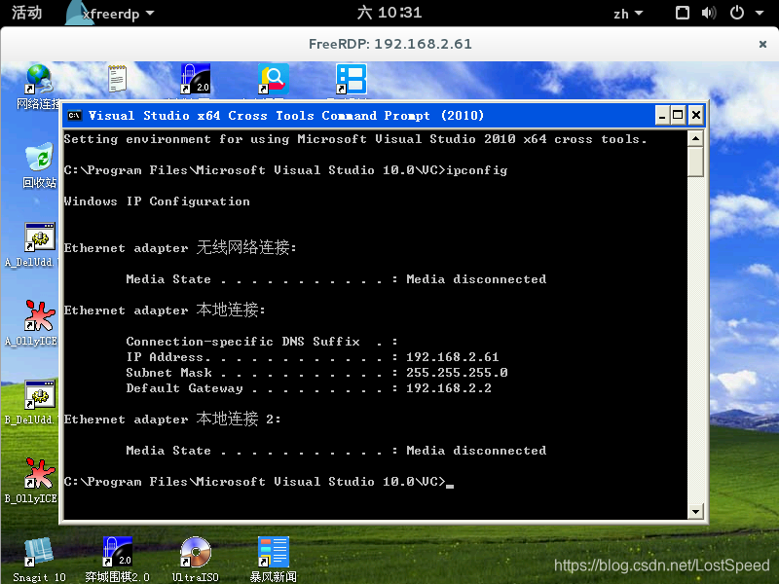The height and width of the screenshot is (584, 779).
Task: Click the console scrollbar thumb
Action: pyautogui.click(x=695, y=162)
